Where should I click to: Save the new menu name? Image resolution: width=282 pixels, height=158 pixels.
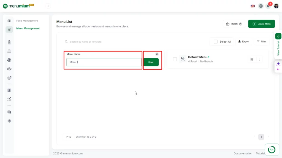pos(151,62)
